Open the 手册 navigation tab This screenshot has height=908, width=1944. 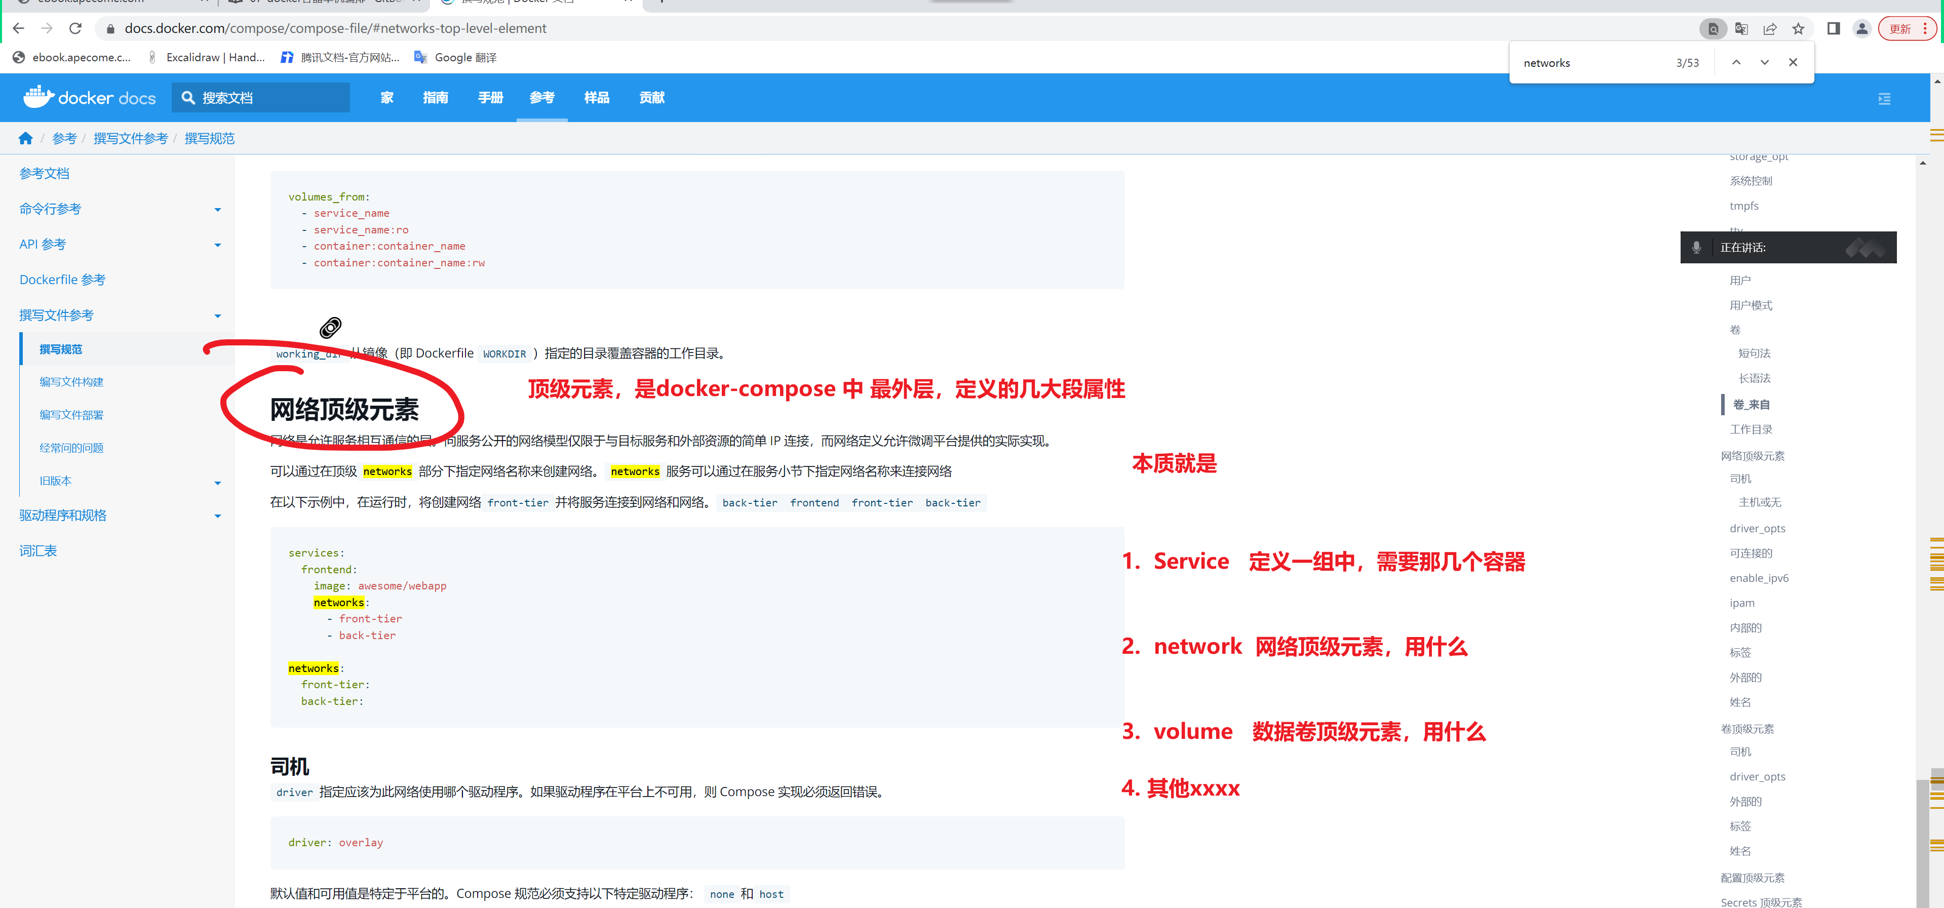[x=490, y=97]
